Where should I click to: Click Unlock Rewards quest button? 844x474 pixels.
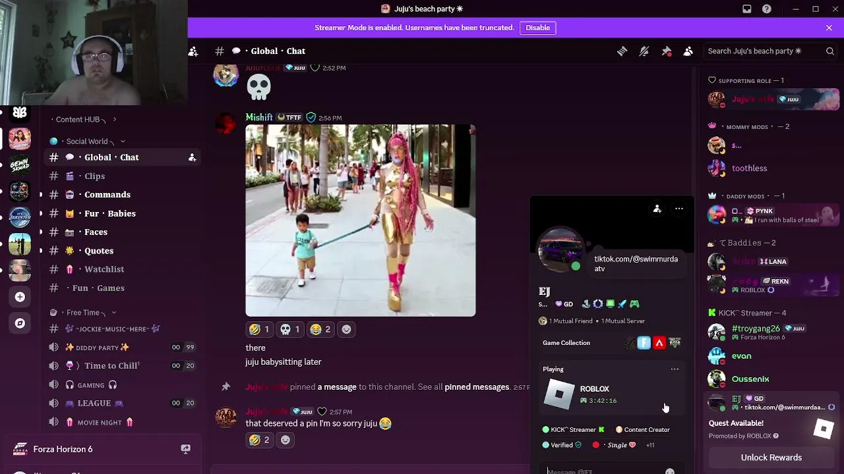pos(771,458)
